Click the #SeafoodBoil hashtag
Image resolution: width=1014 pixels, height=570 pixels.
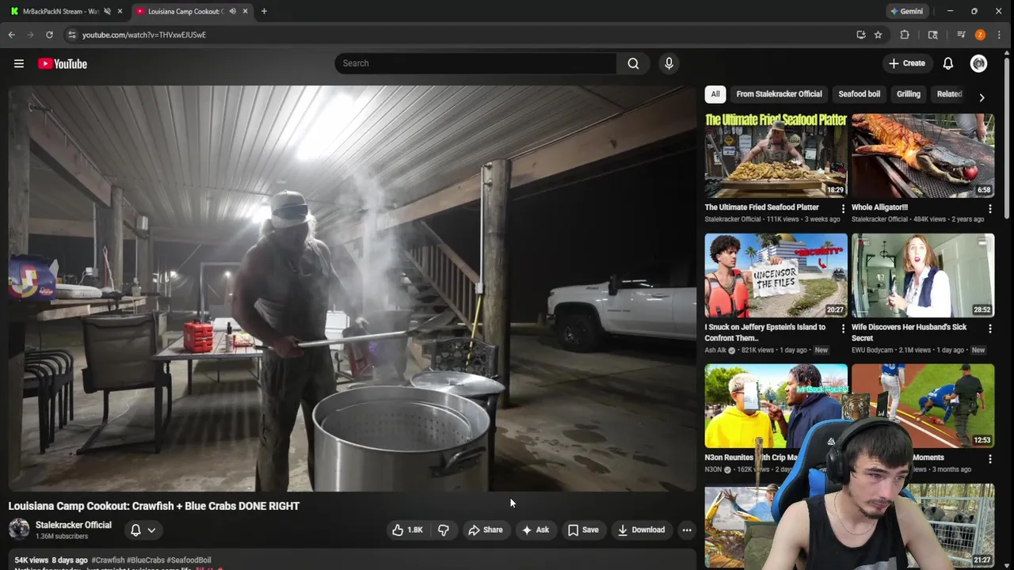tap(189, 560)
